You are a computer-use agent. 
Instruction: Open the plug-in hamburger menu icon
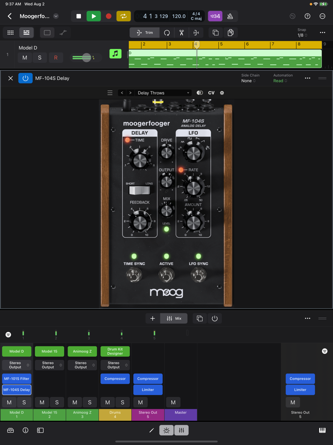[110, 93]
